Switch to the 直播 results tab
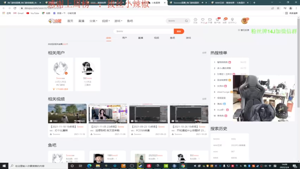 coord(140,38)
